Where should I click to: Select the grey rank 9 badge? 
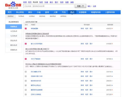(x=26, y=94)
